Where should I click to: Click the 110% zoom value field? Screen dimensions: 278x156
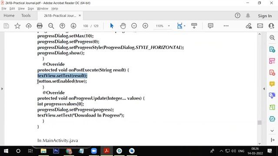point(159,26)
